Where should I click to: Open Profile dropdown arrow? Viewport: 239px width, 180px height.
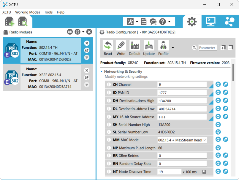pyautogui.click(x=173, y=48)
